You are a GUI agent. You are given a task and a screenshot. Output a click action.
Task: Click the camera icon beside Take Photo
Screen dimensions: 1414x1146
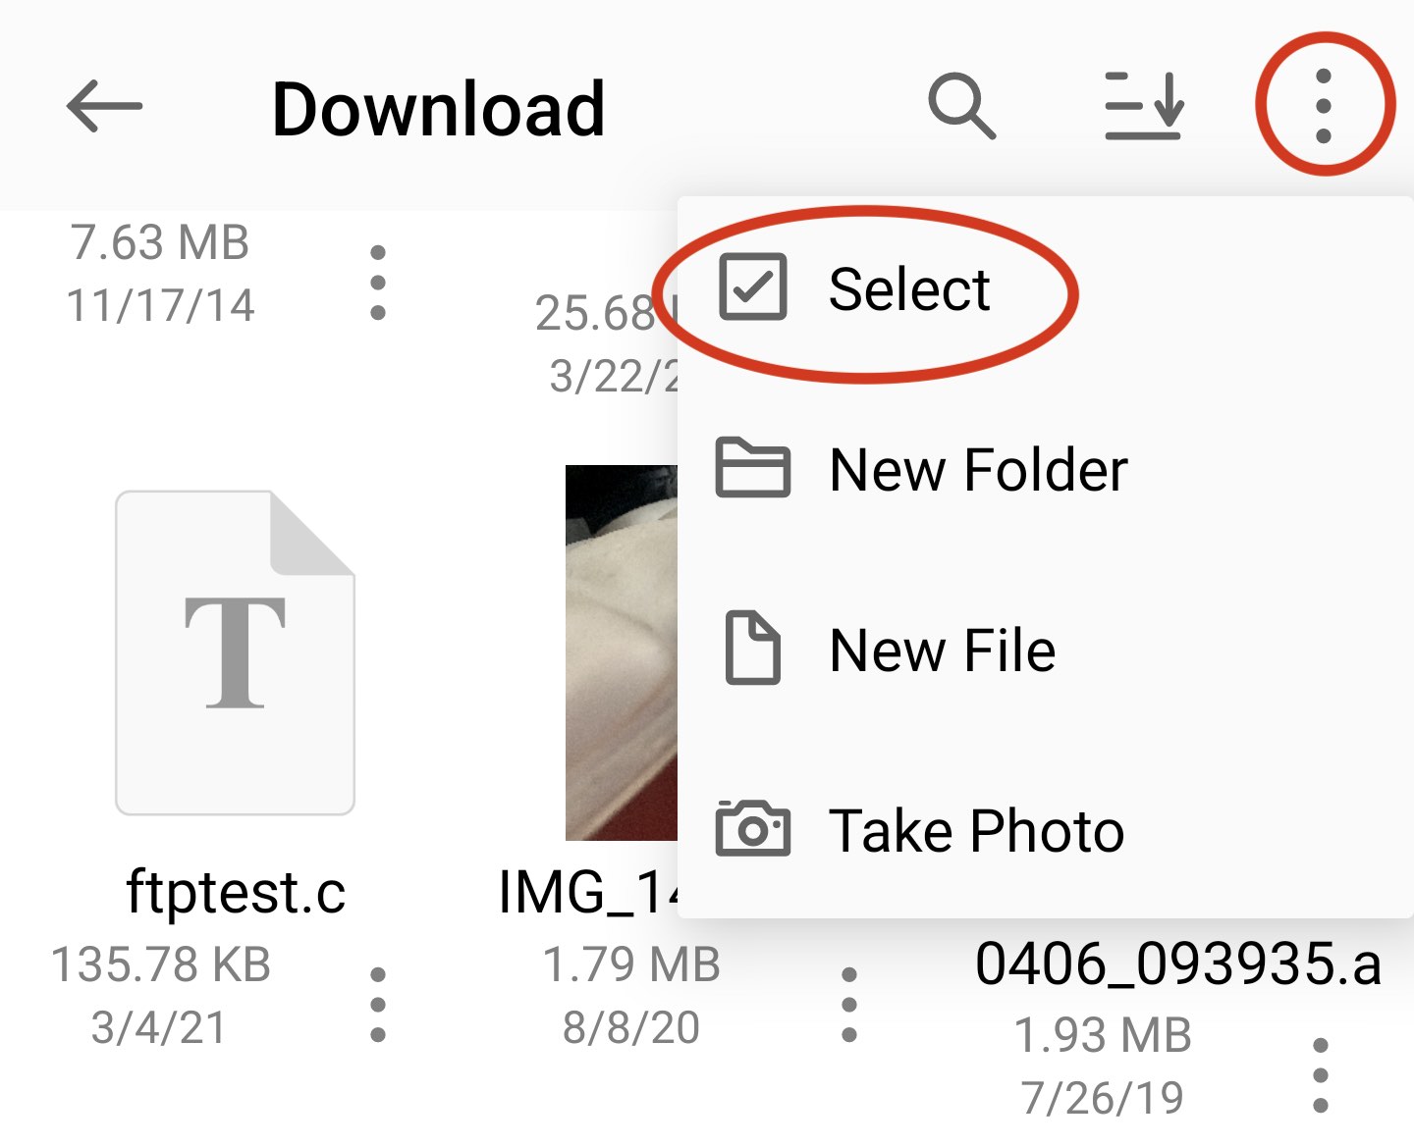[x=752, y=830]
